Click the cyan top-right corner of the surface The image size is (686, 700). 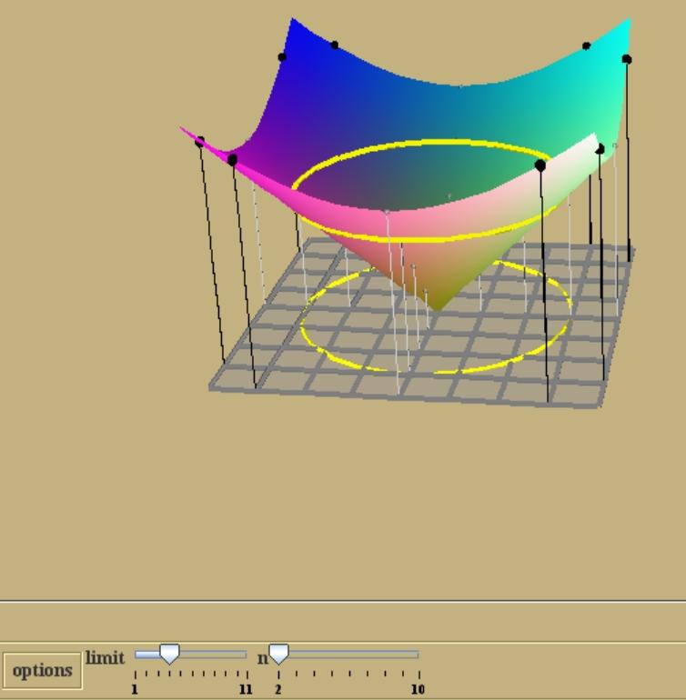[x=628, y=22]
